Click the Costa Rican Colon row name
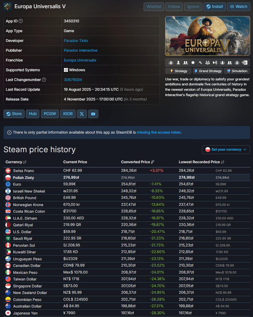This screenshot has height=317, width=253. [x=29, y=211]
